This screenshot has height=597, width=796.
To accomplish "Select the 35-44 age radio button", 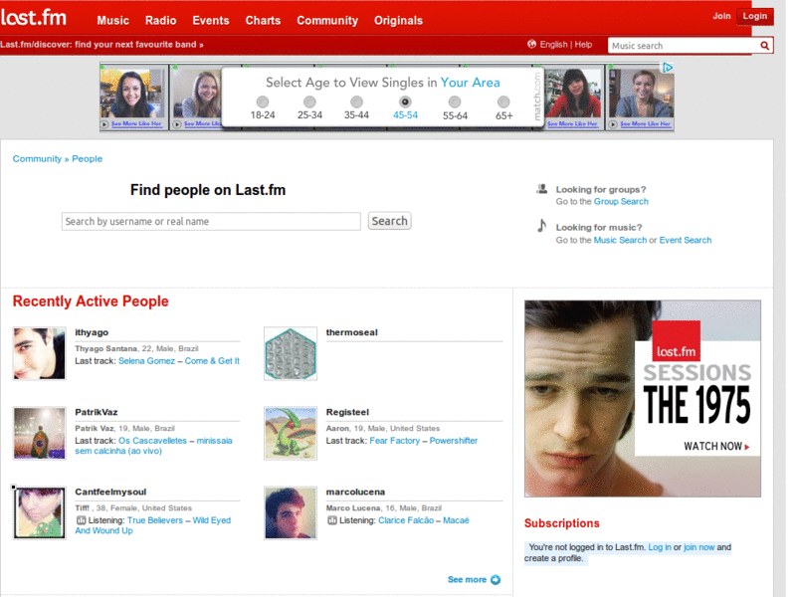I will [x=357, y=102].
